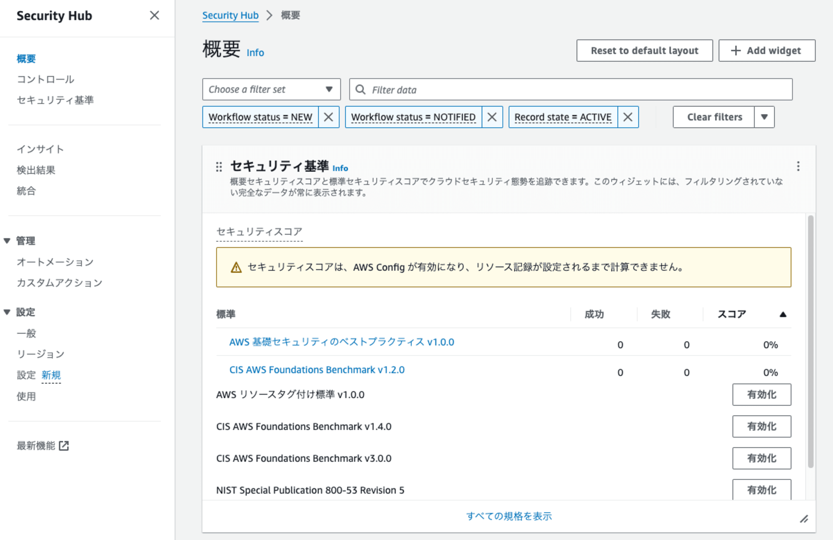Screen dimensions: 833x540
Task: Open 設定 新規 in the sidebar
Action: click(x=39, y=375)
